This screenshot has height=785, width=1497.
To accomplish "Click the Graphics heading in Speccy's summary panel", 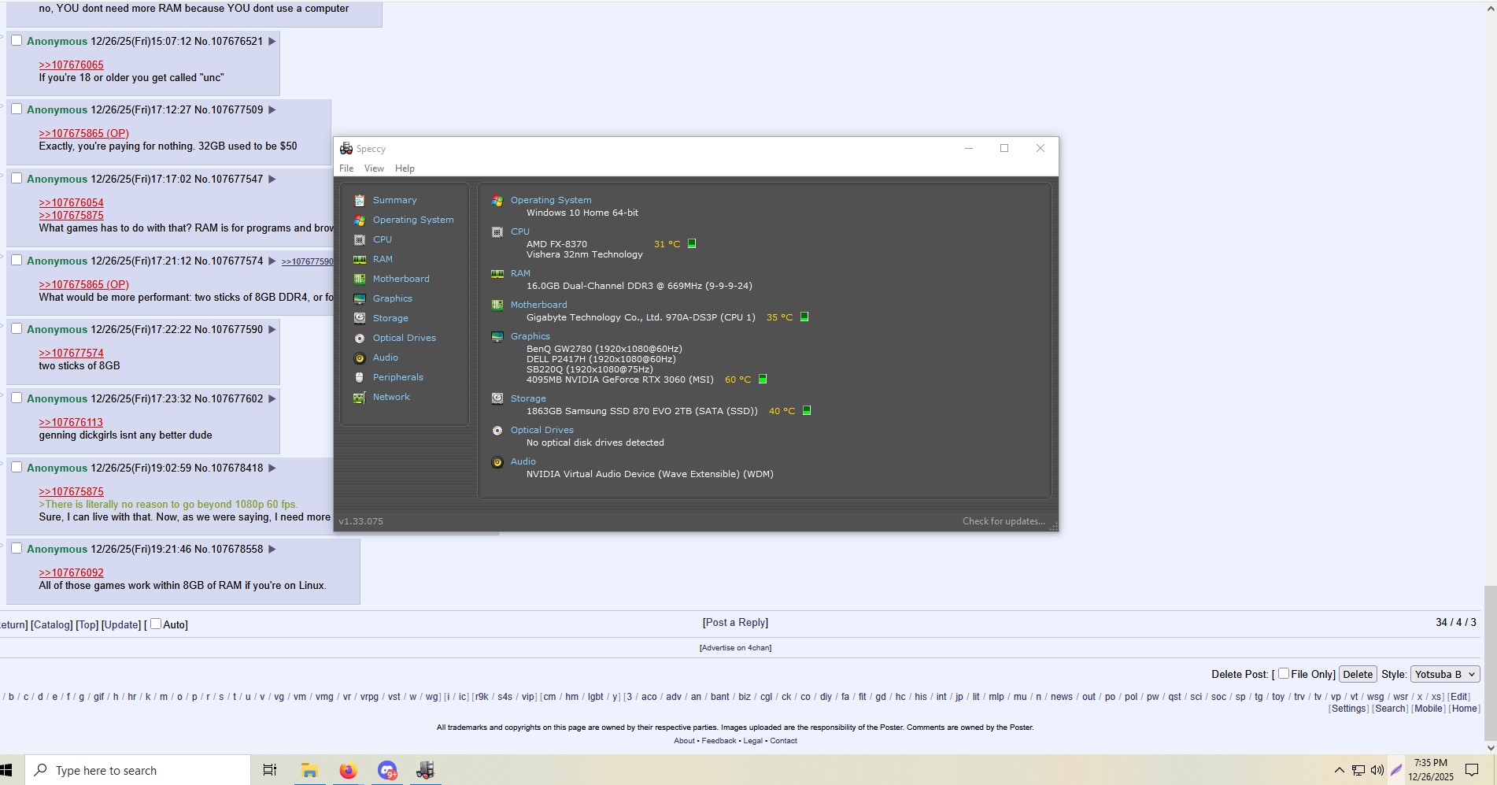I will 530,336.
